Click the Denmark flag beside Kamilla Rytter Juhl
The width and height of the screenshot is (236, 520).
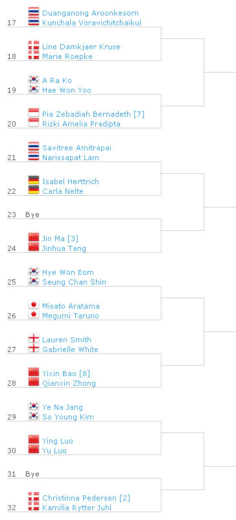tap(34, 507)
